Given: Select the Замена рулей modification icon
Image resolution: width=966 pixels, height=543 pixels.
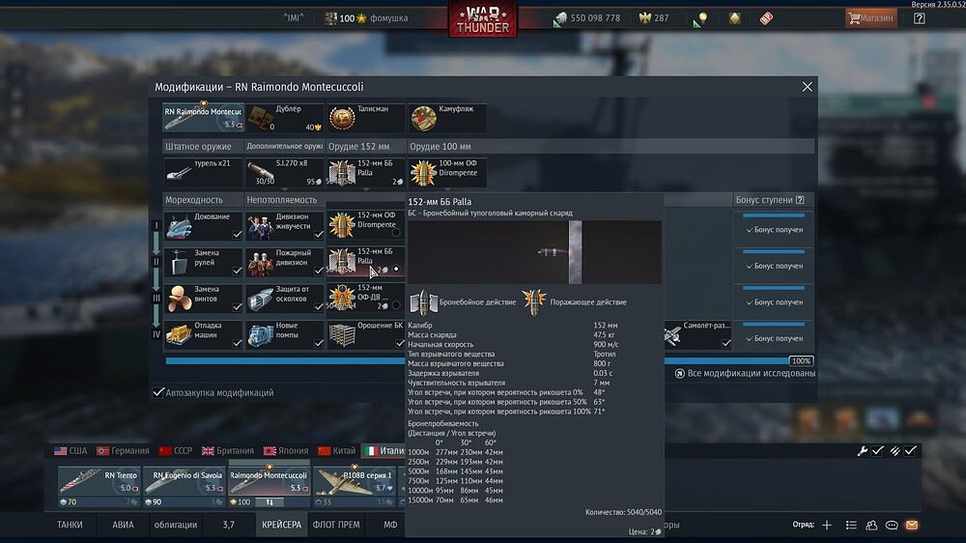Looking at the screenshot, I should pos(179,263).
